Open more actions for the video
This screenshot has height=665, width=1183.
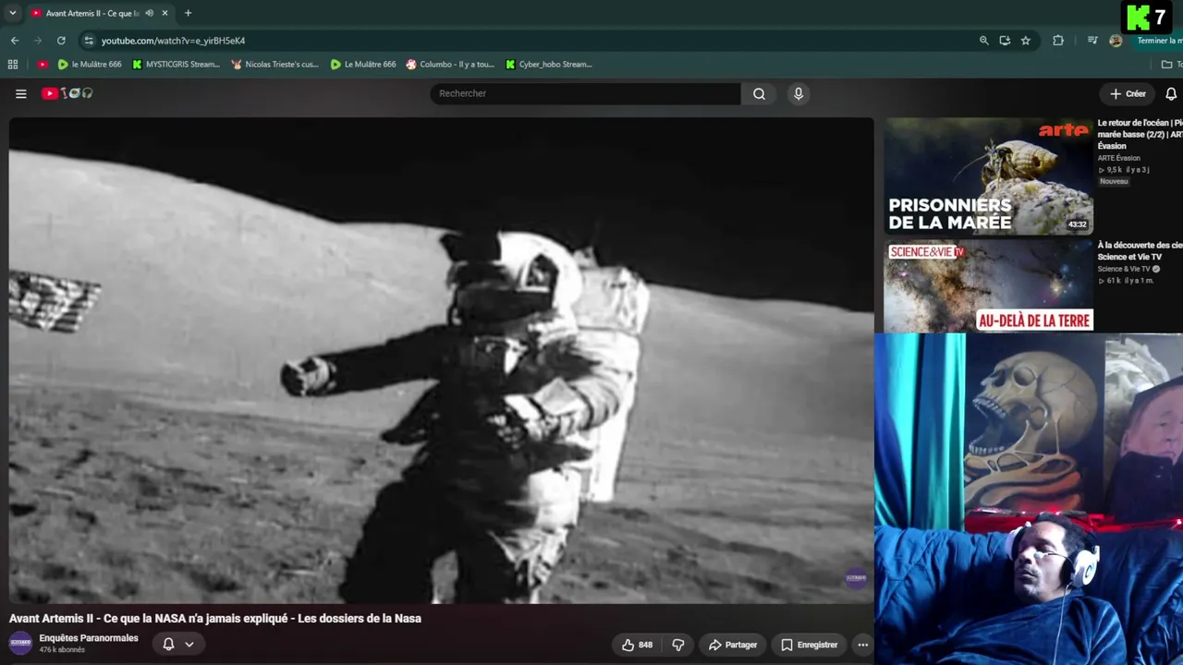(862, 645)
